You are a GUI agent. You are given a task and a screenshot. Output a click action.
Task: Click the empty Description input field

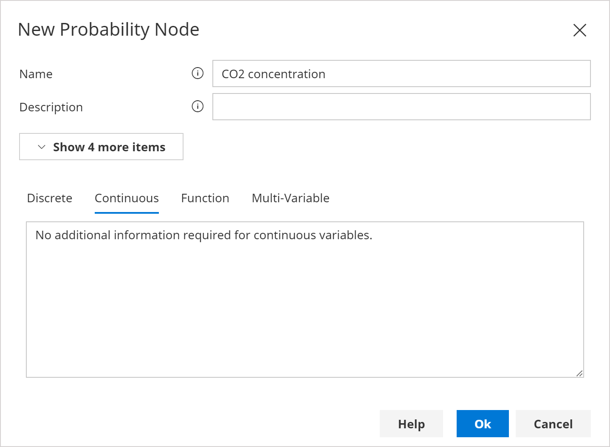(401, 107)
